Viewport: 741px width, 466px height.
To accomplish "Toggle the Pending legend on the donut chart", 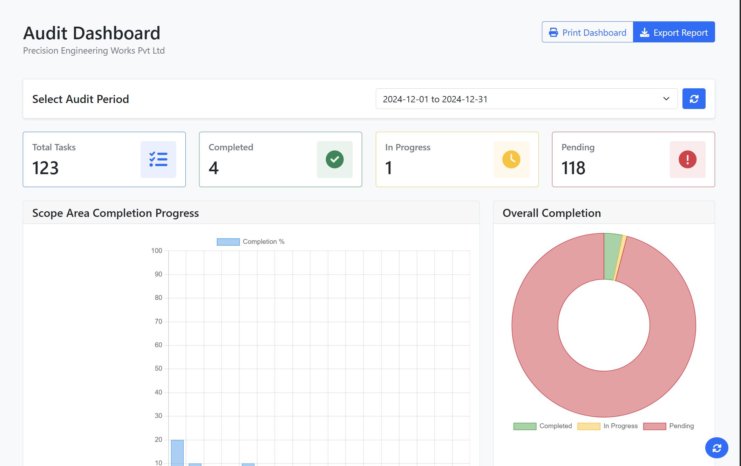I will [x=669, y=426].
